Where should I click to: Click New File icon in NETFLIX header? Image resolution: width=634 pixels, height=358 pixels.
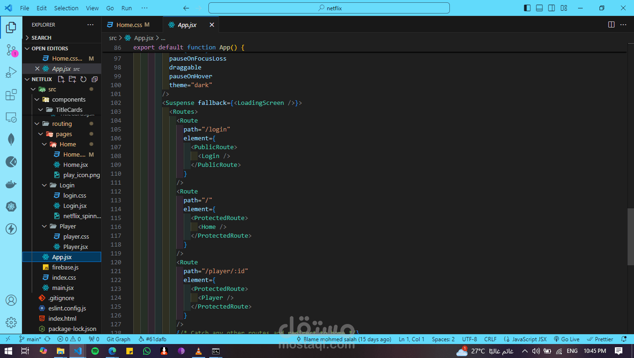(x=61, y=79)
